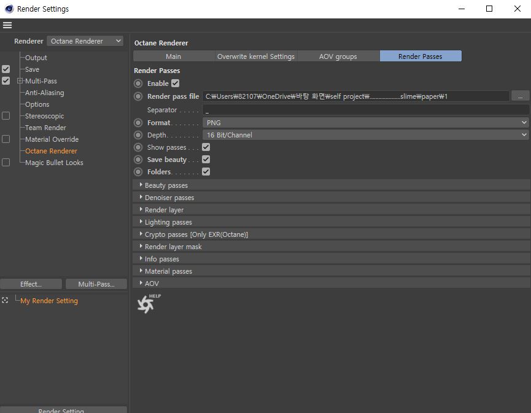
Task: Open the Format PNG dropdown
Action: click(366, 123)
